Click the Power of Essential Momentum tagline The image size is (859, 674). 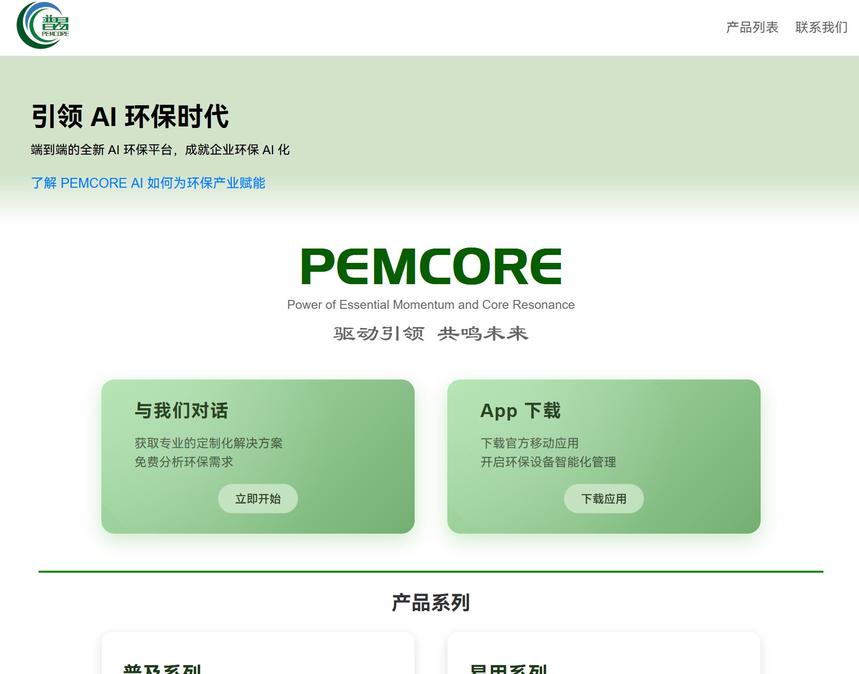[430, 305]
